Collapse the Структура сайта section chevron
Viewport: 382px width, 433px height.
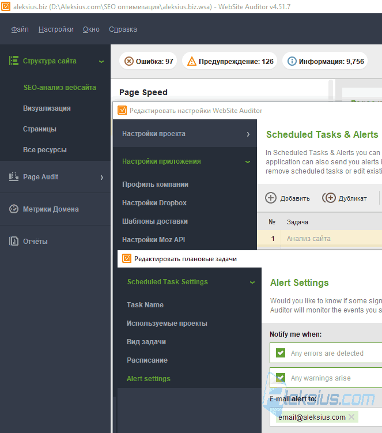click(101, 61)
